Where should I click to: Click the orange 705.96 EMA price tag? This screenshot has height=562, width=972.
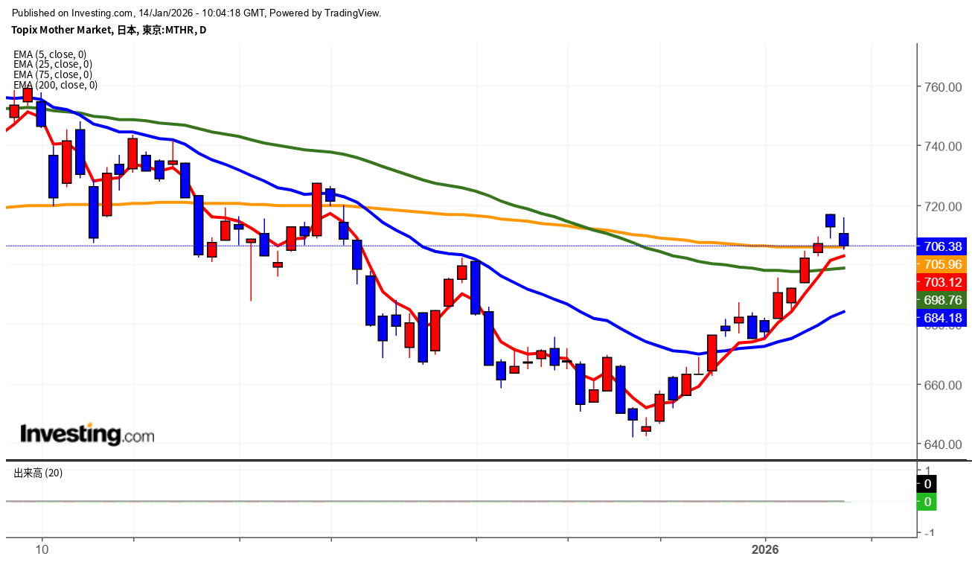click(x=943, y=264)
